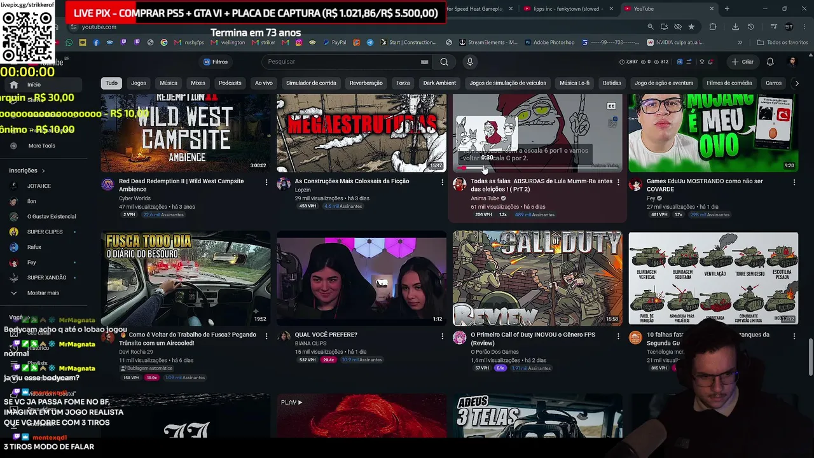Image resolution: width=814 pixels, height=458 pixels.
Task: Open the StreamElements bookmark
Action: pyautogui.click(x=487, y=43)
